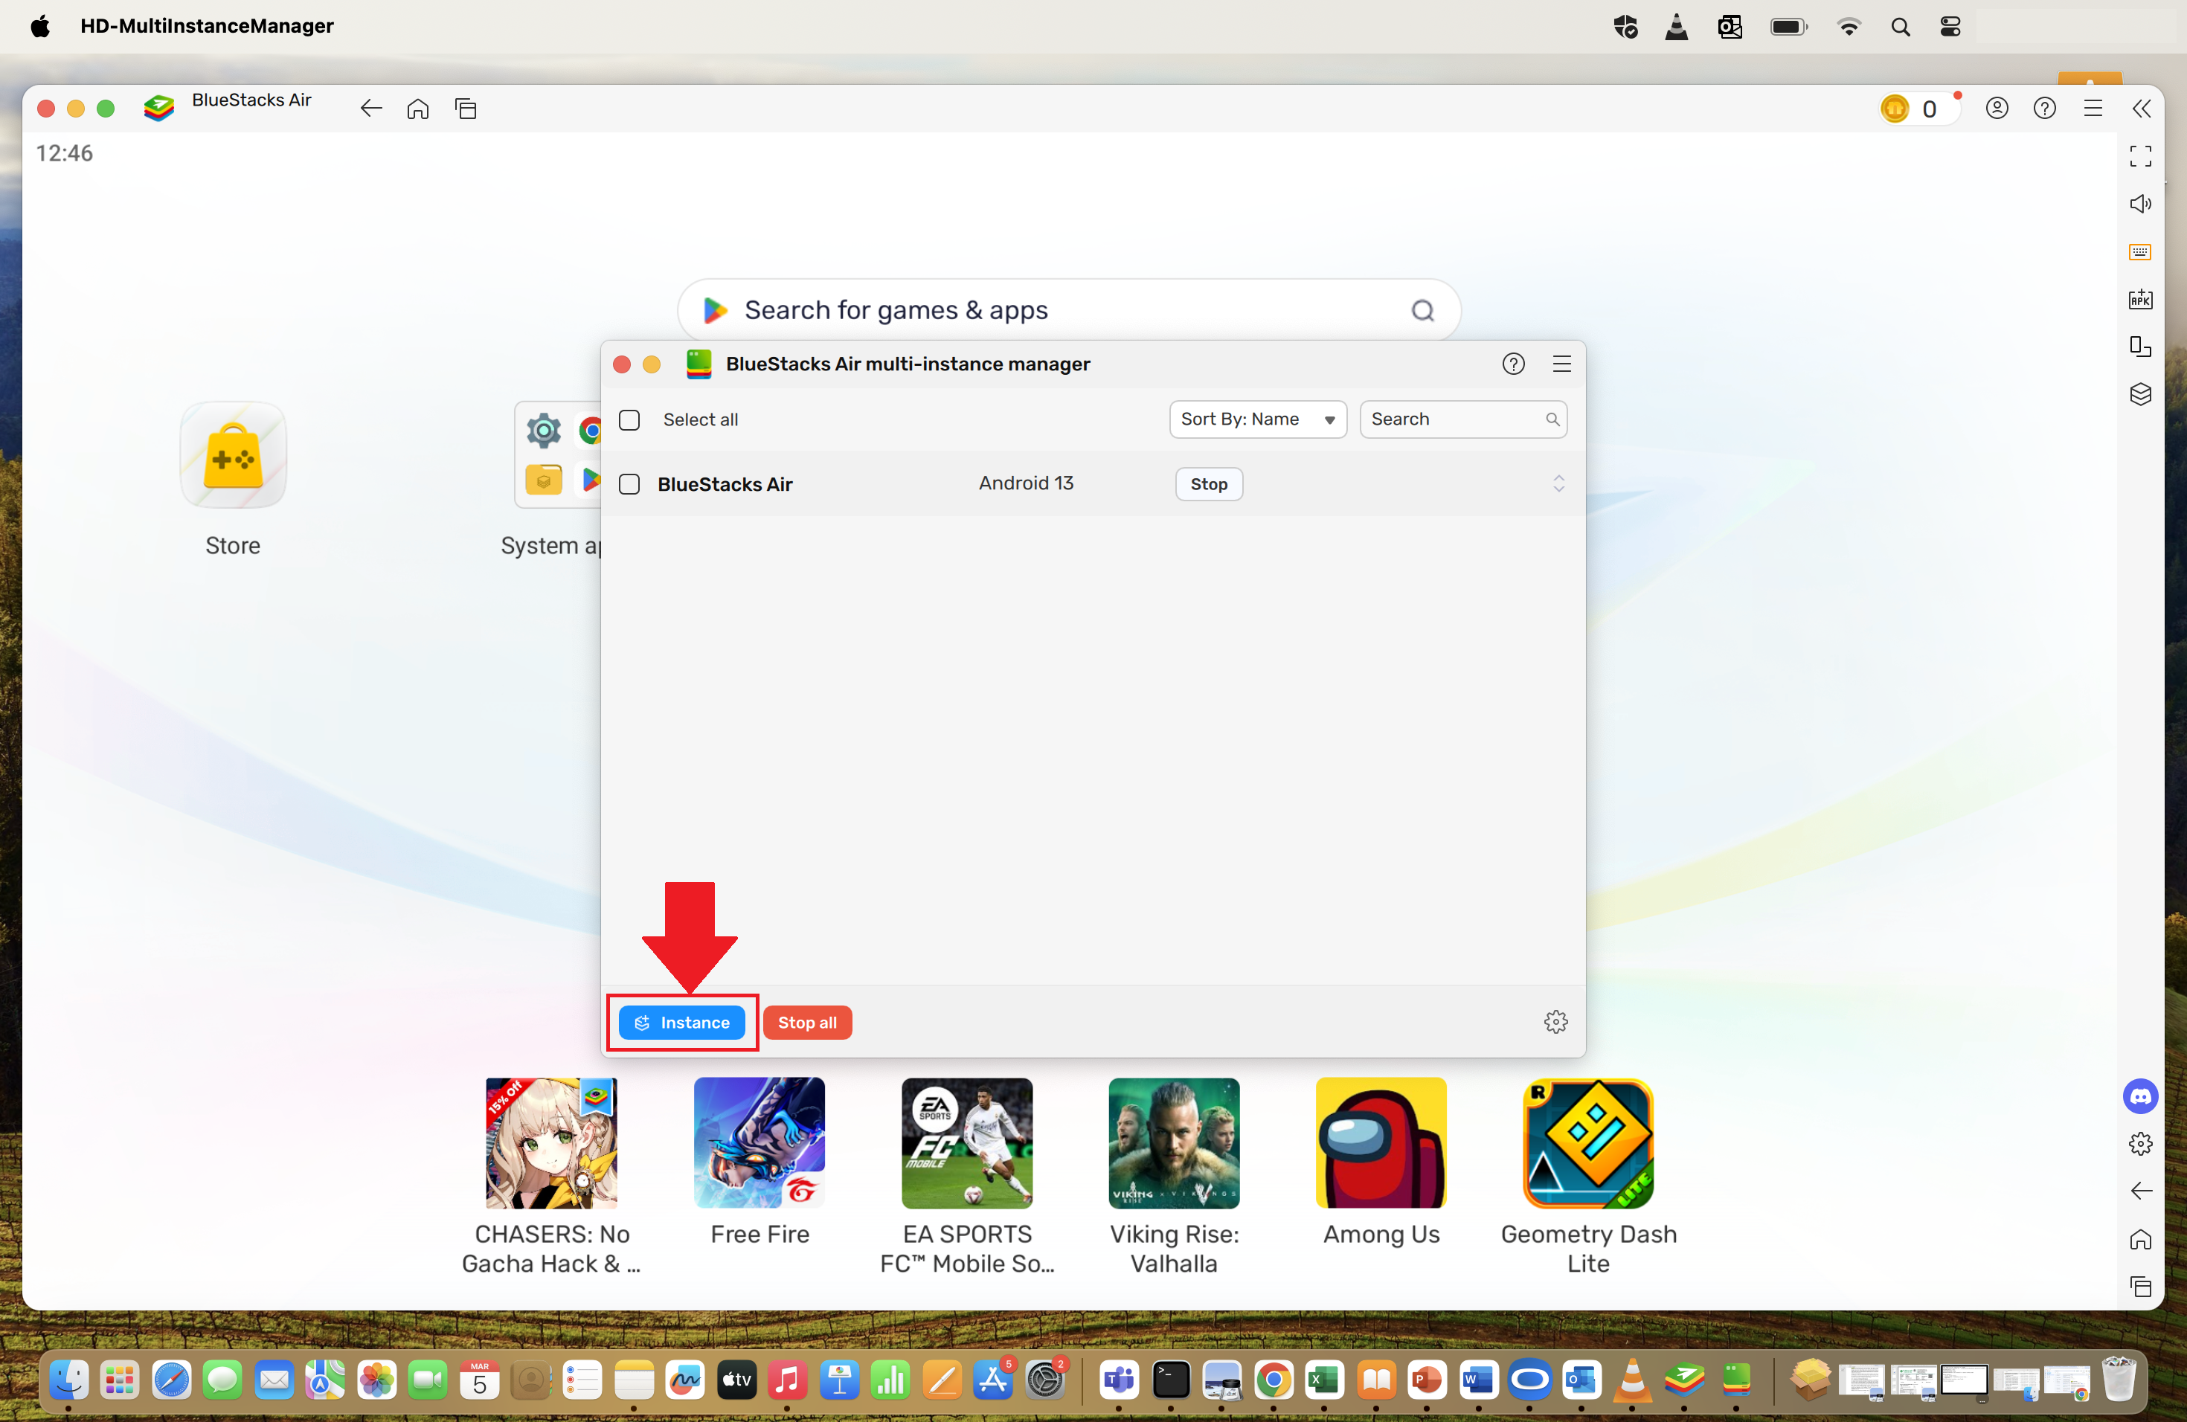This screenshot has width=2187, height=1422.
Task: Open recent apps icon in BlueStacks title bar
Action: point(466,109)
